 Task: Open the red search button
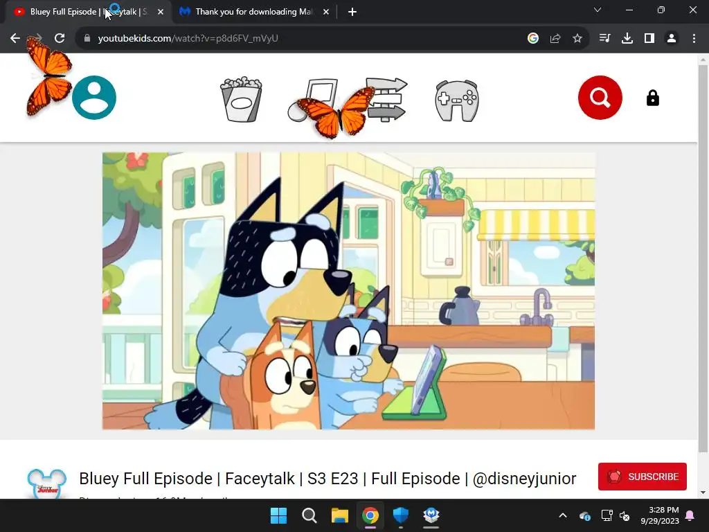[600, 98]
